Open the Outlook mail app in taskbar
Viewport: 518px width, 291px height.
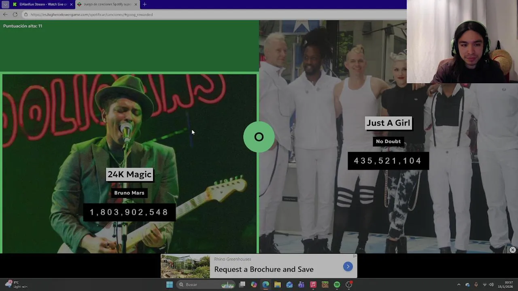289,285
